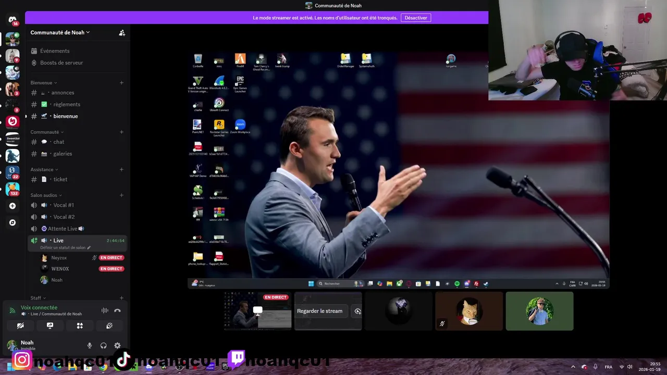Screen dimensions: 667x375
Task: Create channel in Communauté category
Action: pyautogui.click(x=121, y=132)
